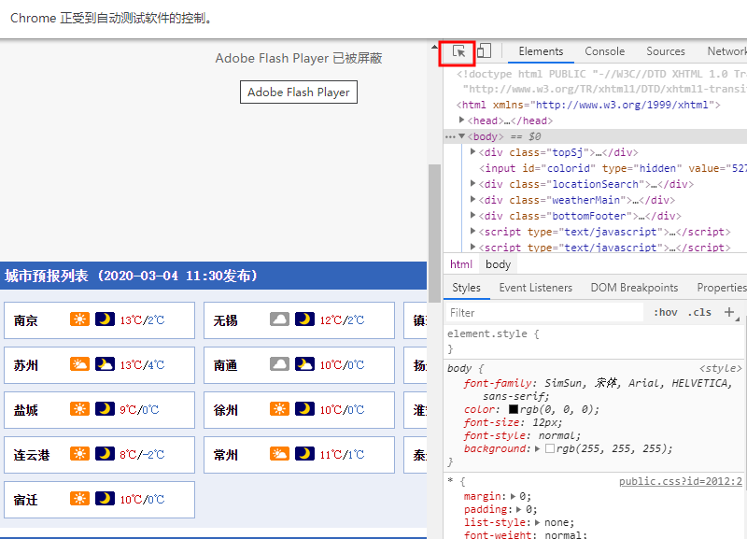Click Nanjing night moon weather icon

pyautogui.click(x=105, y=319)
